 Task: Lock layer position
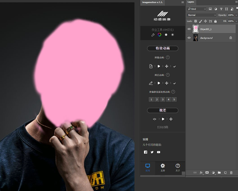tap(205, 21)
